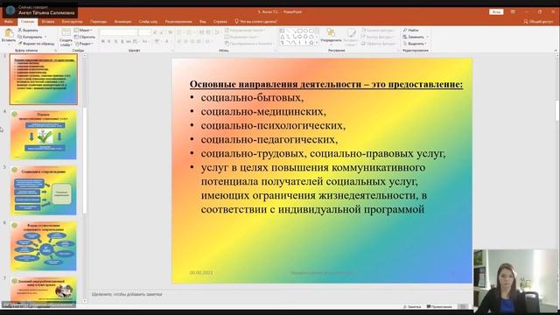
Task: Click the slide thumbnail pane vertical scrollbar
Action: 85,178
